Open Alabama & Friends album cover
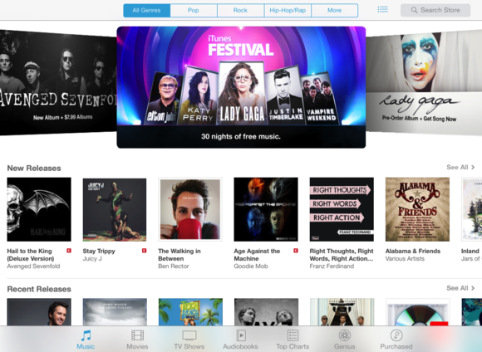 (417, 209)
